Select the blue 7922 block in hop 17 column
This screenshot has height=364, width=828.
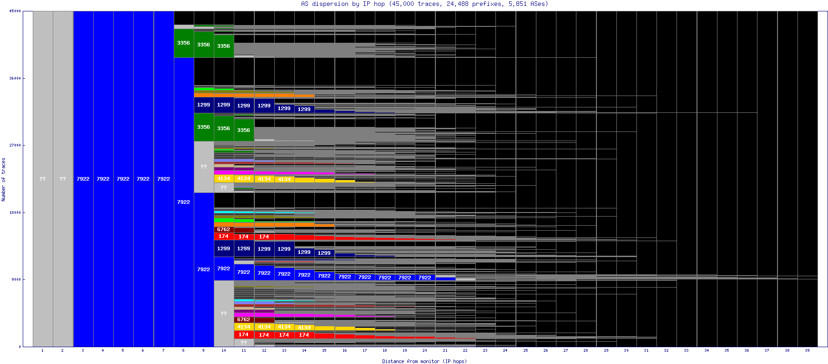(365, 277)
